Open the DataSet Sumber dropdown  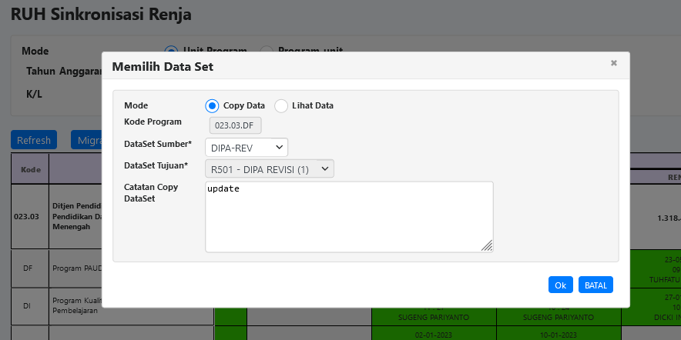[x=247, y=147]
